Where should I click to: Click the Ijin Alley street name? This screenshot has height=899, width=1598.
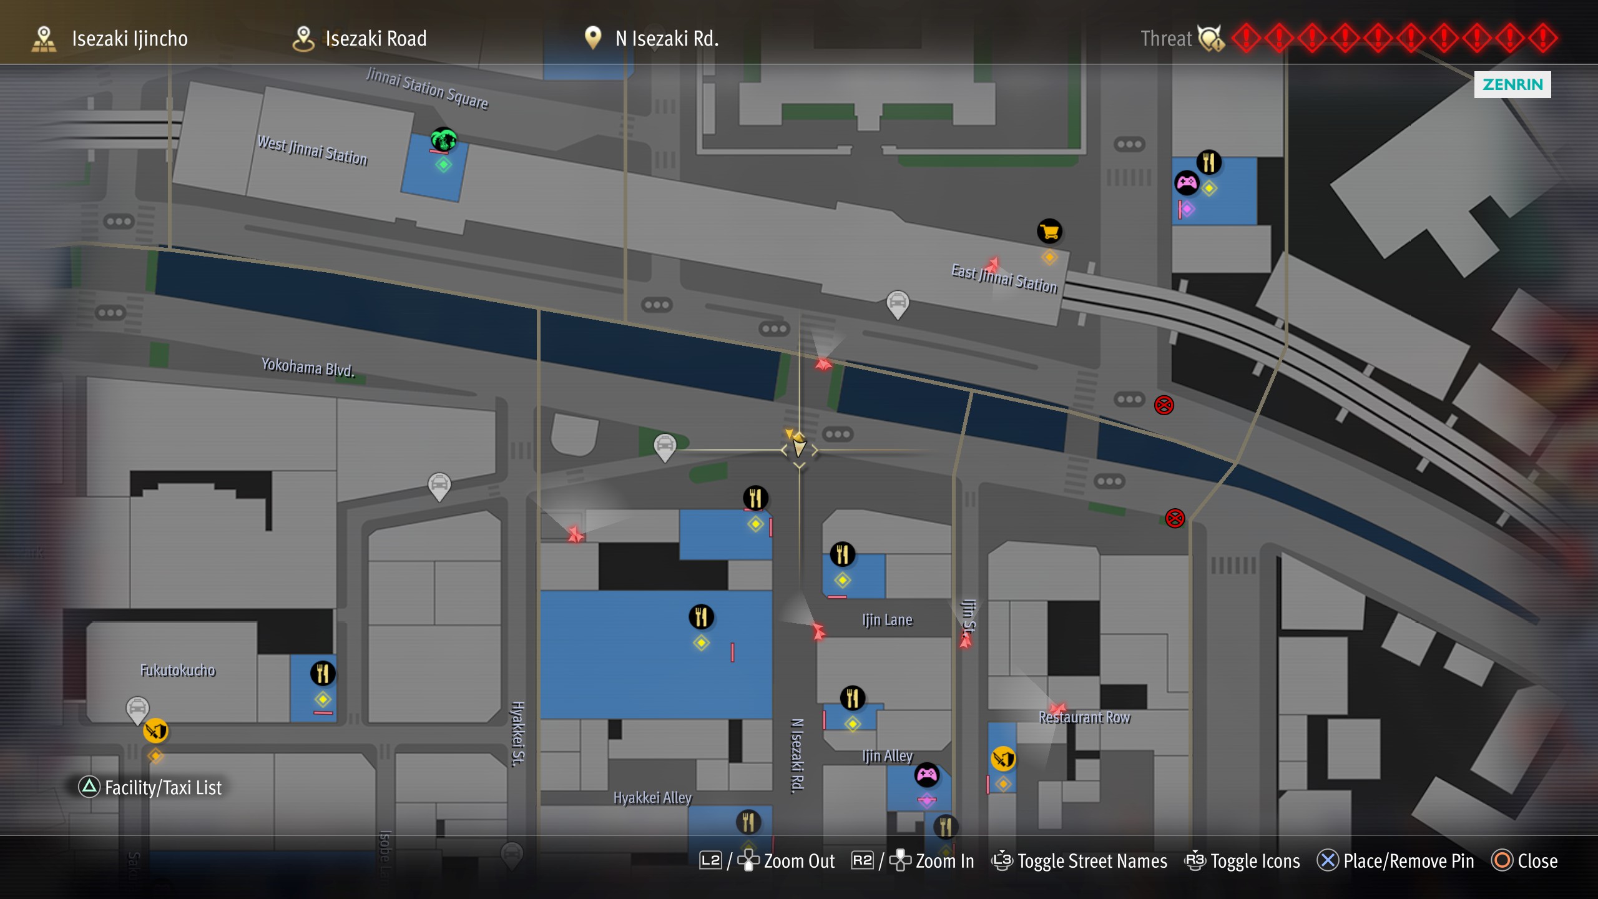pos(887,756)
